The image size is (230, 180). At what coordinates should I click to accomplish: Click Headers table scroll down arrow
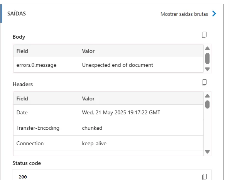click(x=207, y=151)
